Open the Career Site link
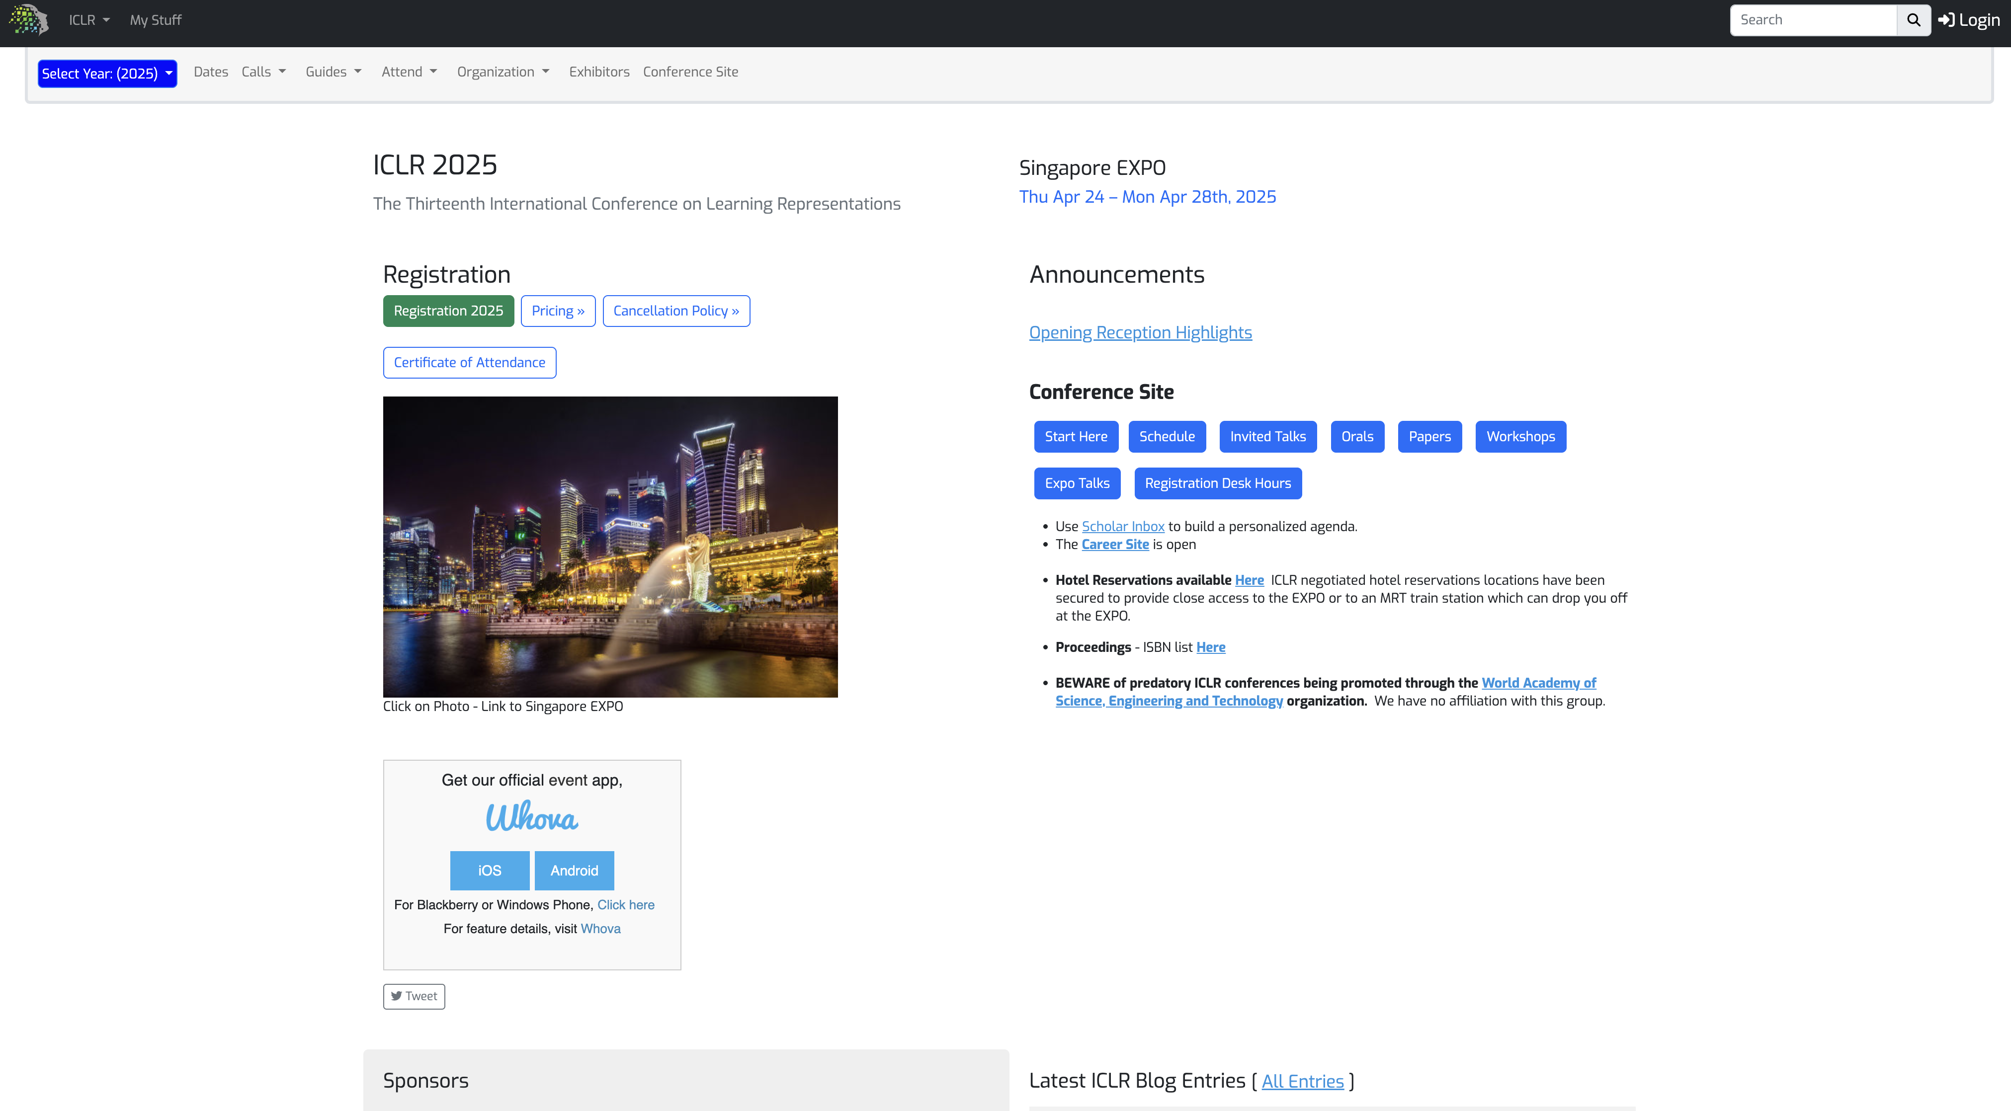This screenshot has width=2011, height=1111. click(1115, 545)
